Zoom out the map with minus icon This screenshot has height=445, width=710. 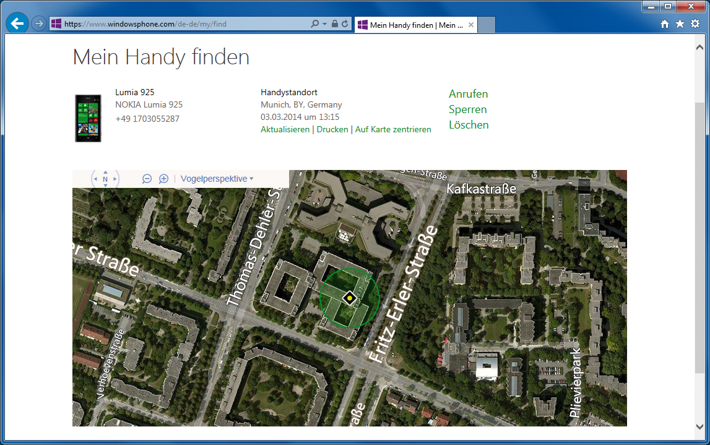147,179
